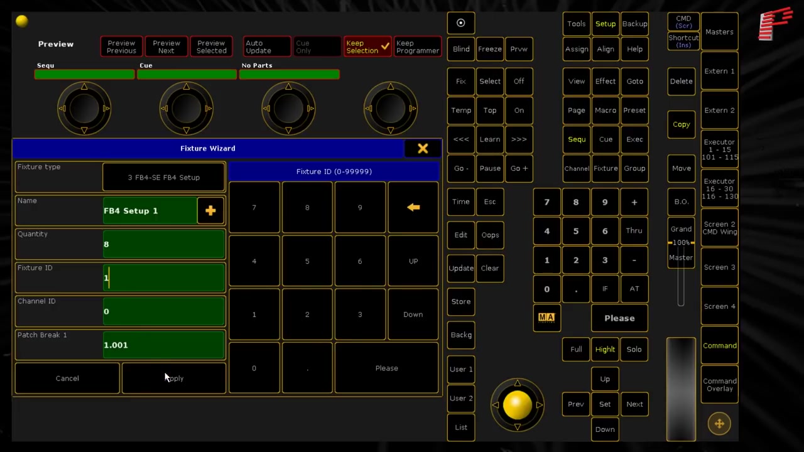
Task: Toggle Keep Programmer option
Action: (418, 47)
